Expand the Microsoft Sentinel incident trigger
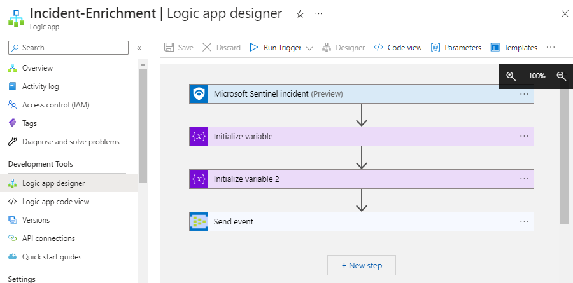This screenshot has height=283, width=573. [362, 94]
